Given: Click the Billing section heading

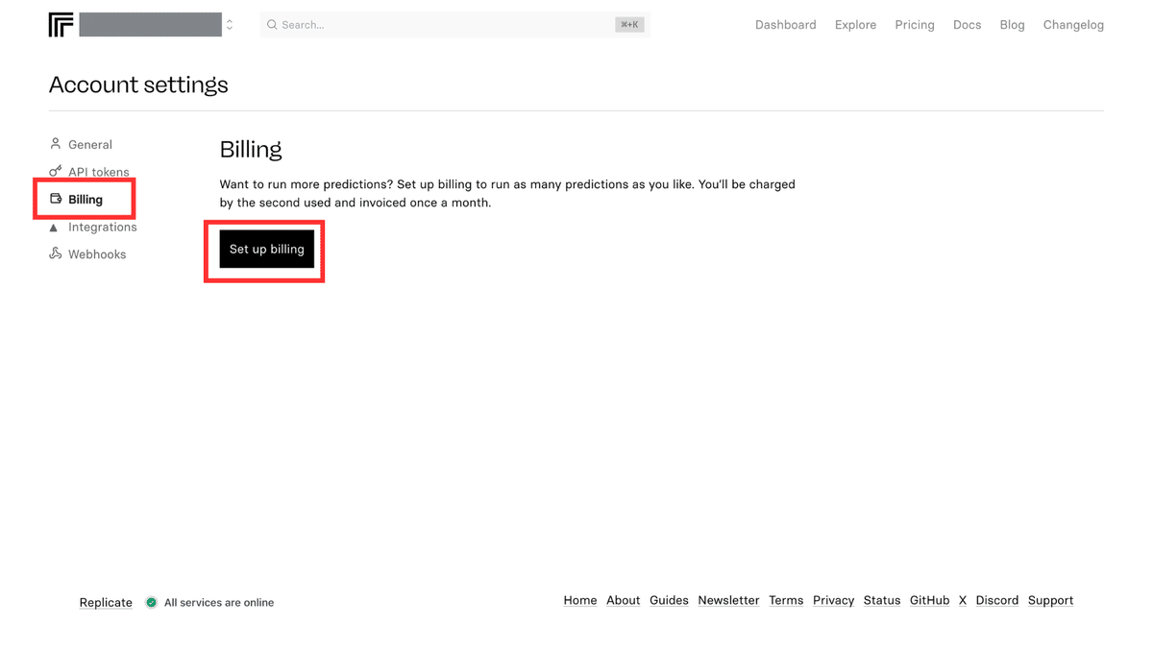Looking at the screenshot, I should click(251, 150).
